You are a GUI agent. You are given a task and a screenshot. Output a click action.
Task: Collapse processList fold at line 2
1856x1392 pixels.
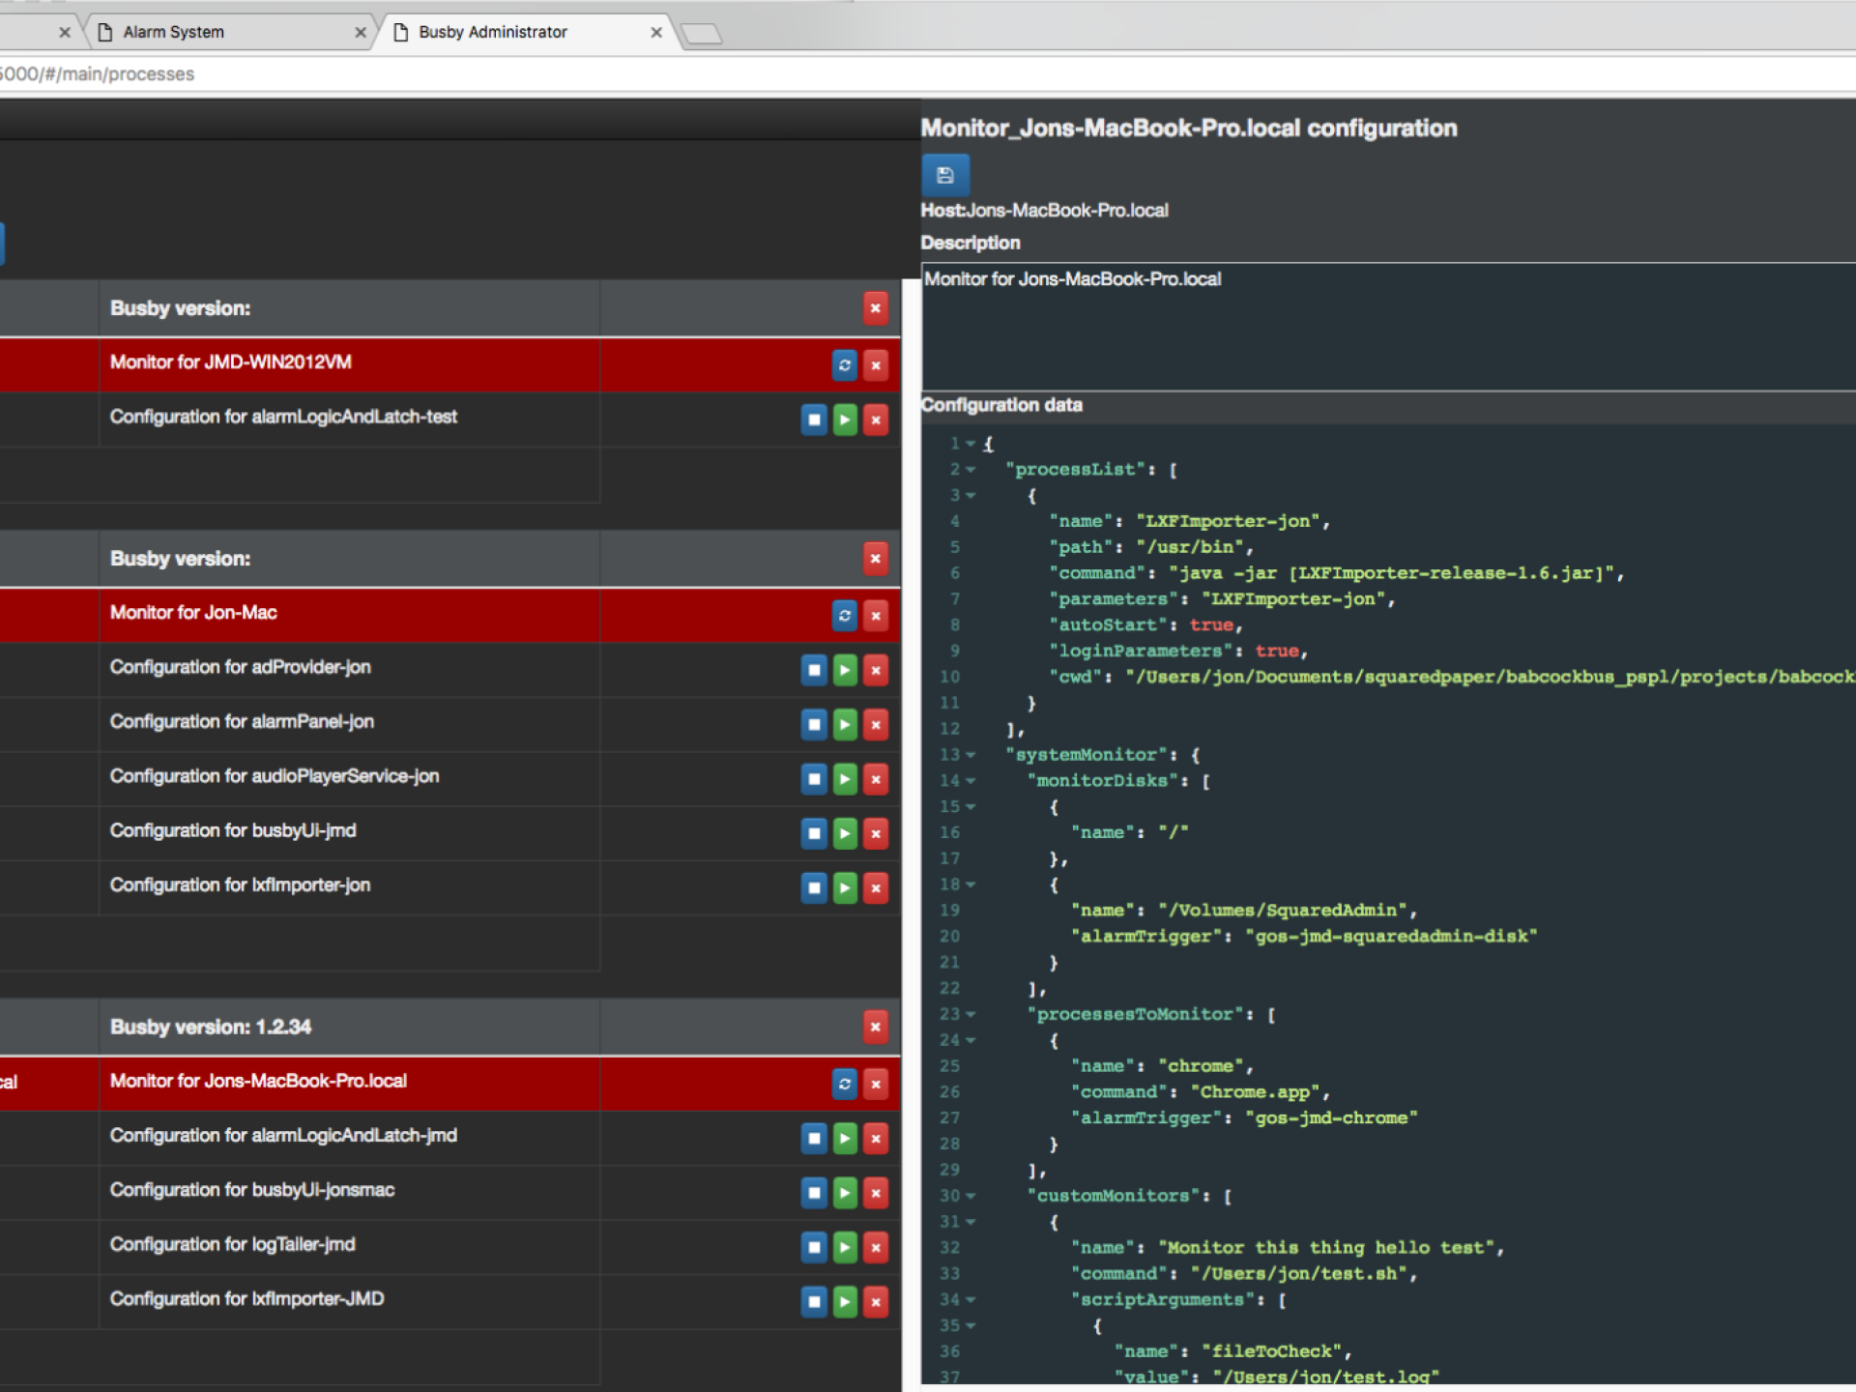tap(971, 470)
